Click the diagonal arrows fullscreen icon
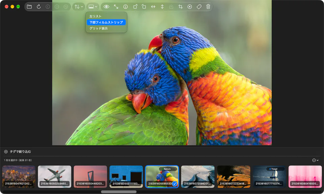Image resolution: width=324 pixels, height=194 pixels. [x=116, y=7]
